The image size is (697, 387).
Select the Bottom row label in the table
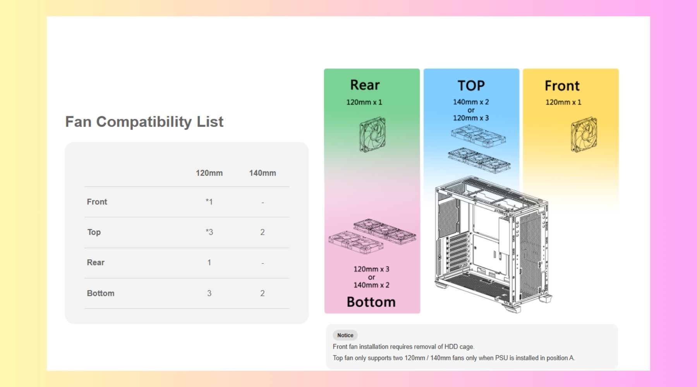pyautogui.click(x=101, y=293)
